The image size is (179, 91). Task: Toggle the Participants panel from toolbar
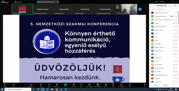31,85
